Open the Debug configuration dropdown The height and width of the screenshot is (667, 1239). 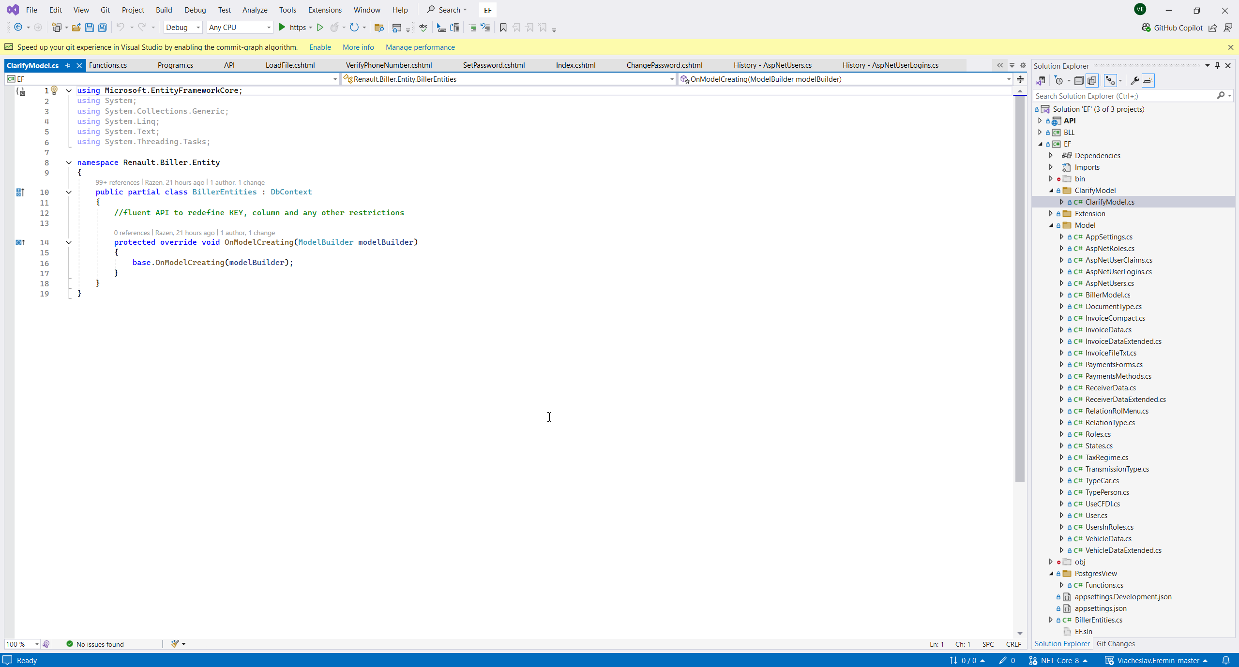pos(182,28)
